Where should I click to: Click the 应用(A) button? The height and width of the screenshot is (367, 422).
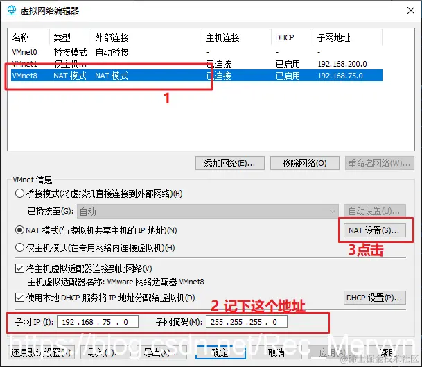(333, 352)
